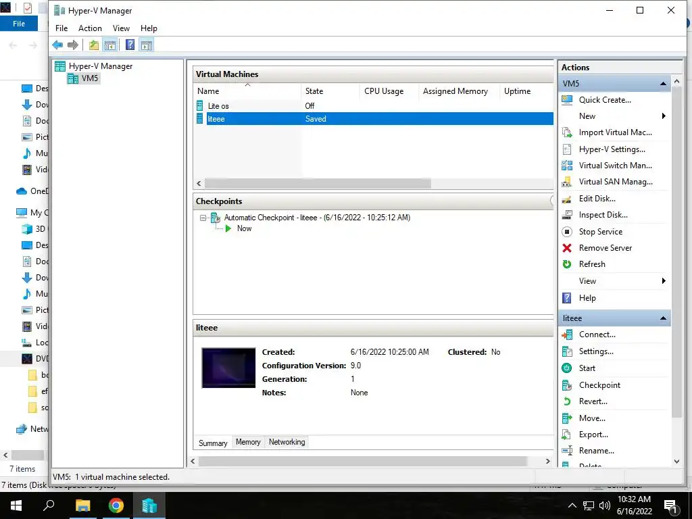This screenshot has height=519, width=692.
Task: Click the Stop Service icon
Action: [567, 232]
